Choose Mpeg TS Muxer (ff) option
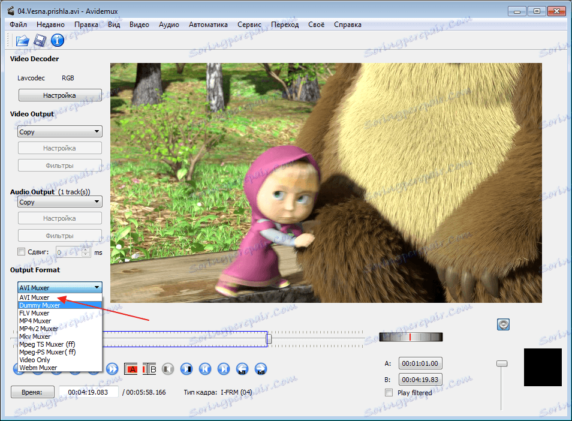Image resolution: width=572 pixels, height=421 pixels. pyautogui.click(x=60, y=344)
